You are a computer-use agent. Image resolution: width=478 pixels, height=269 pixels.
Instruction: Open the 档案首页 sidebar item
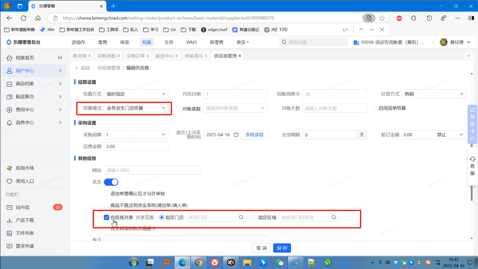point(25,58)
